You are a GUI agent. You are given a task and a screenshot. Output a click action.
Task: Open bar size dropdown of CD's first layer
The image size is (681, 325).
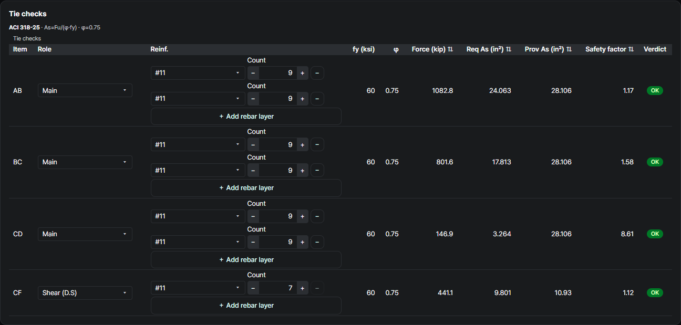198,216
